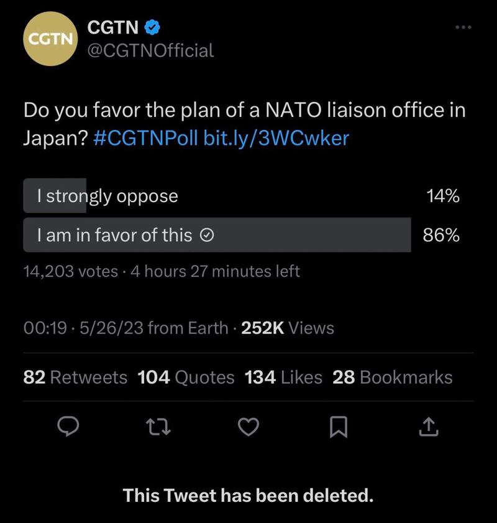Screen dimensions: 497x523
Task: Open the three-dot more options menu
Action: (463, 27)
